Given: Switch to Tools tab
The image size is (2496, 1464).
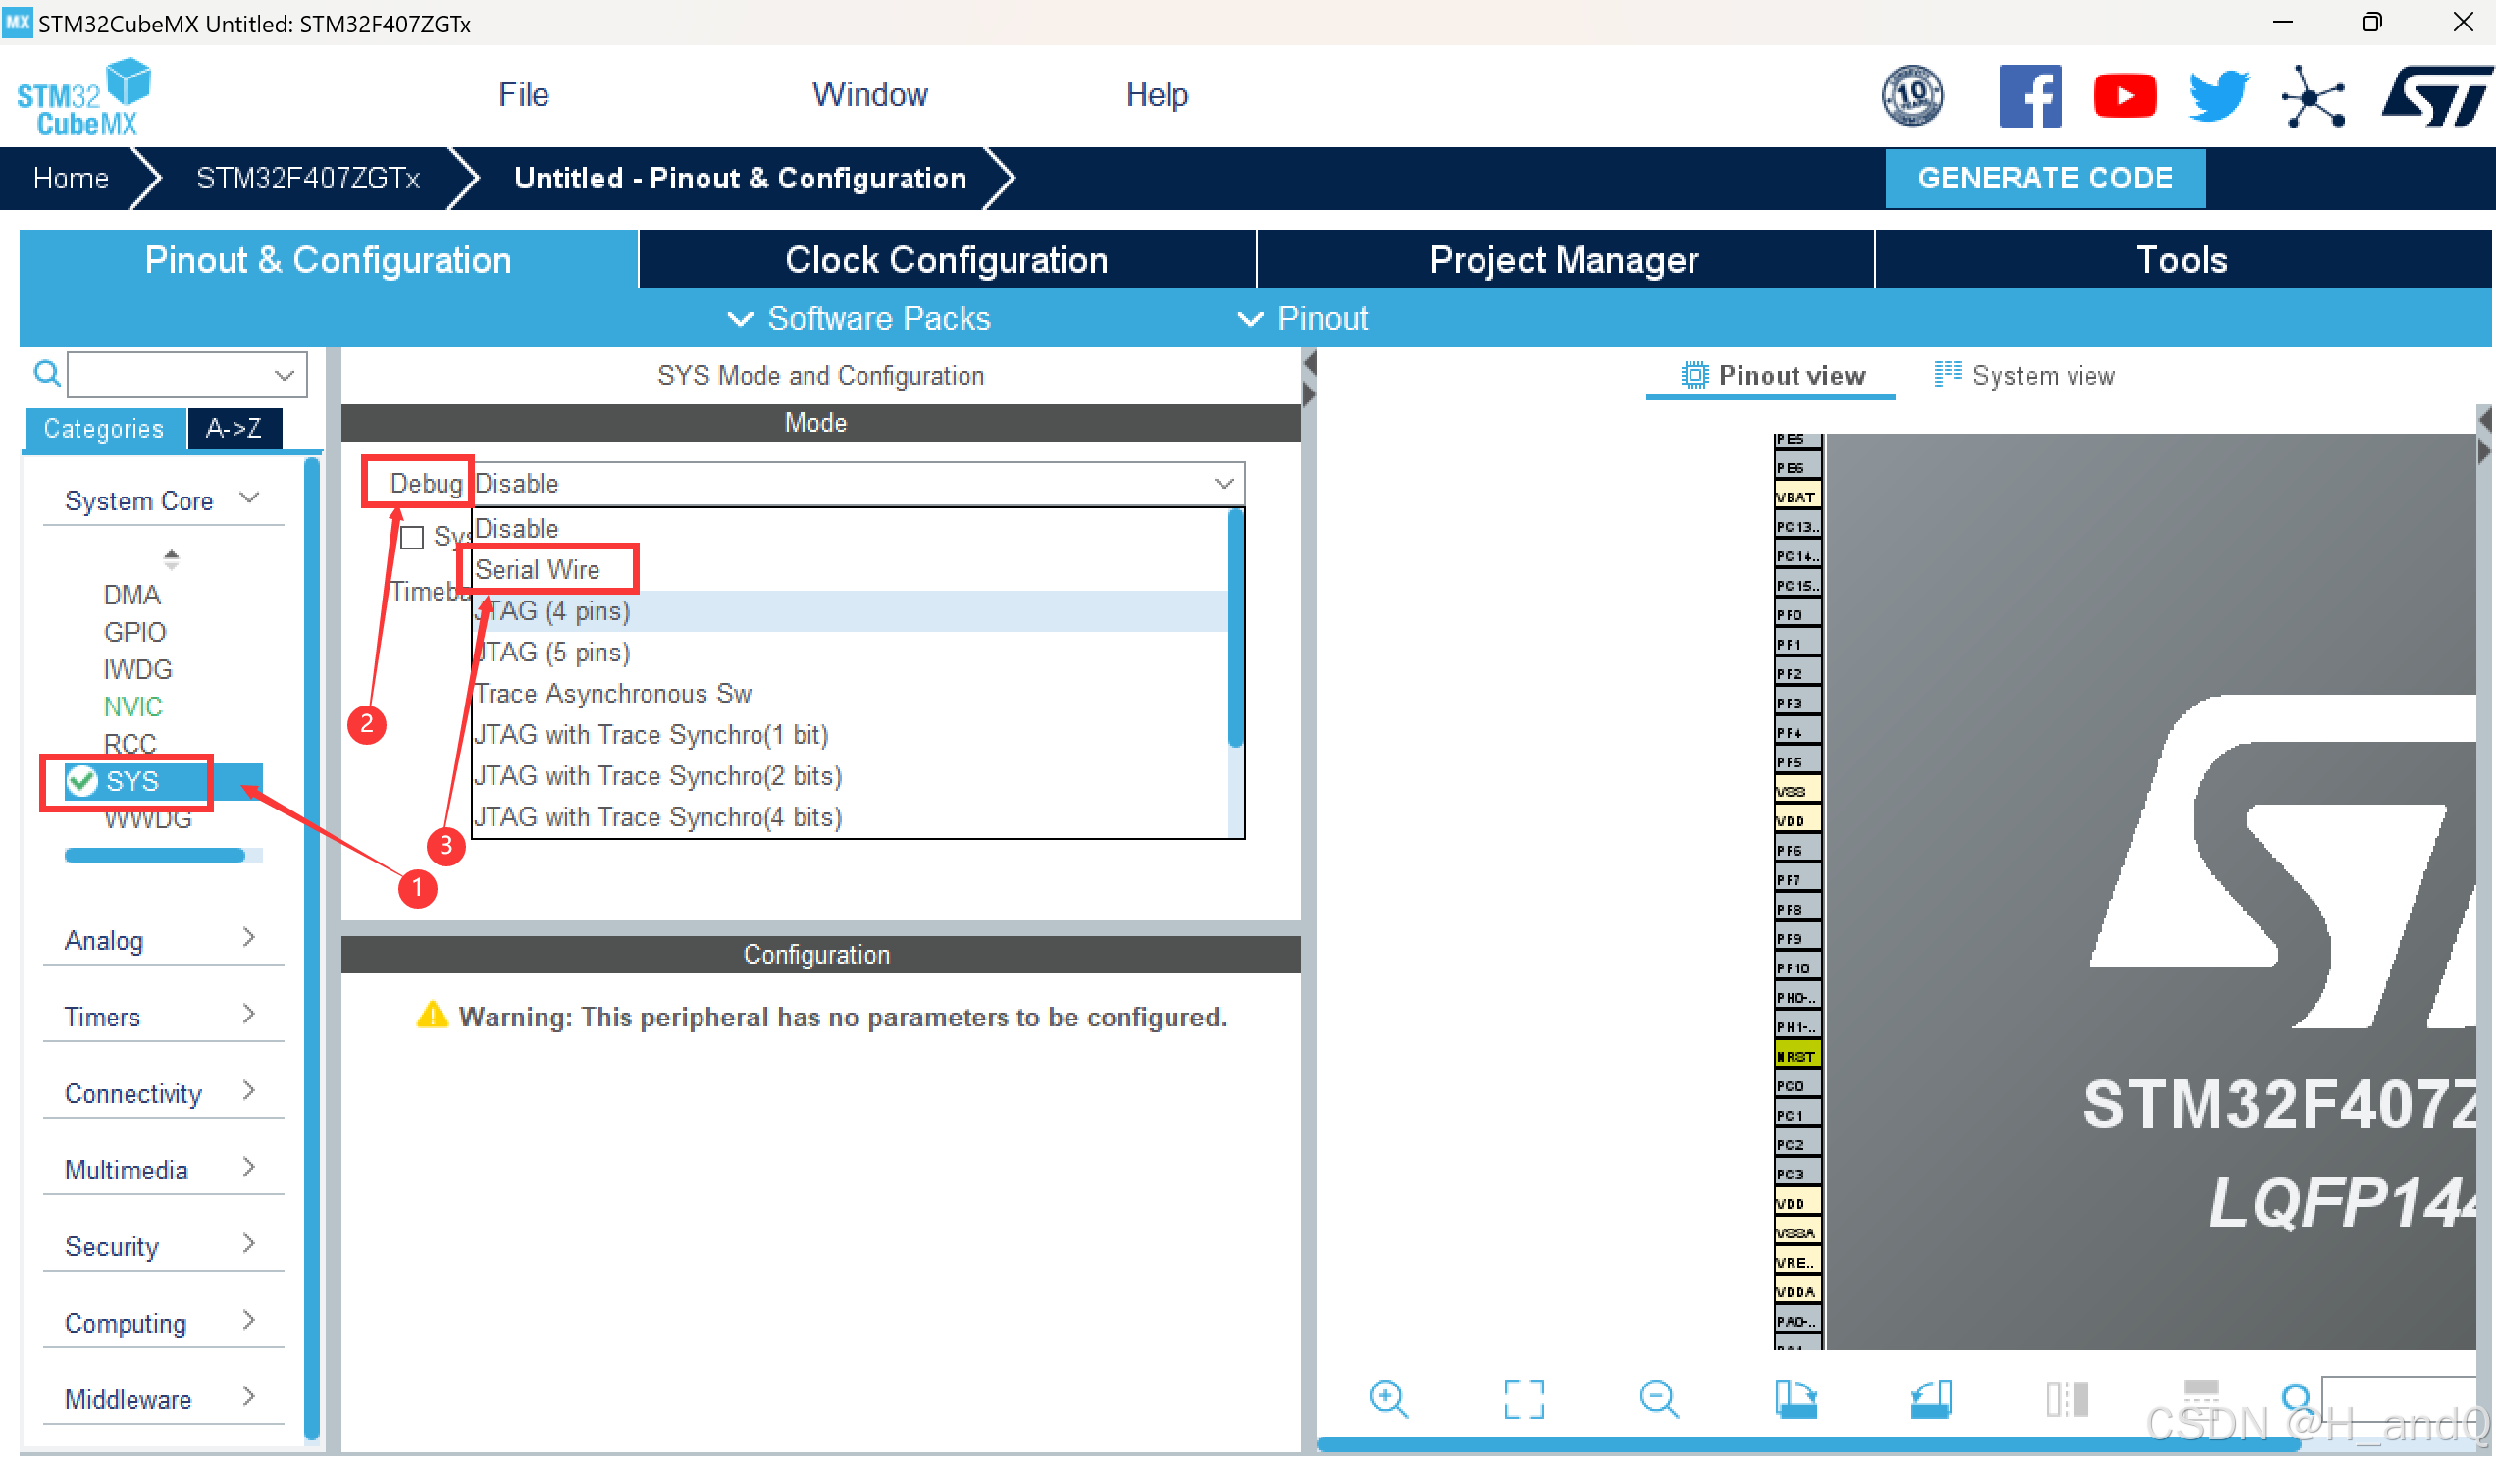Looking at the screenshot, I should [x=2182, y=259].
